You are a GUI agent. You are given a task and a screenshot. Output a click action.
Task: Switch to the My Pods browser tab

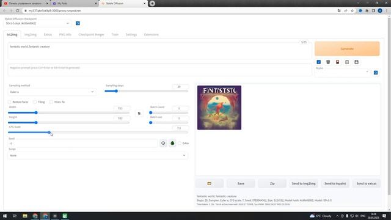click(x=74, y=4)
